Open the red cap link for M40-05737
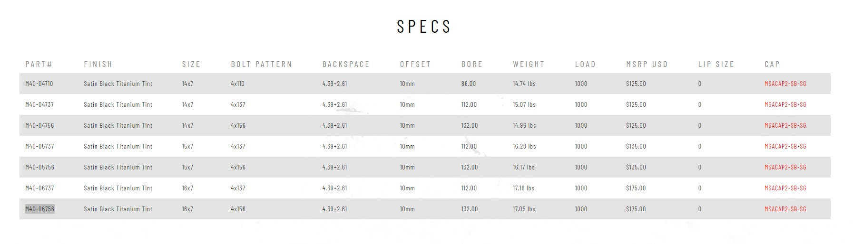 [785, 146]
